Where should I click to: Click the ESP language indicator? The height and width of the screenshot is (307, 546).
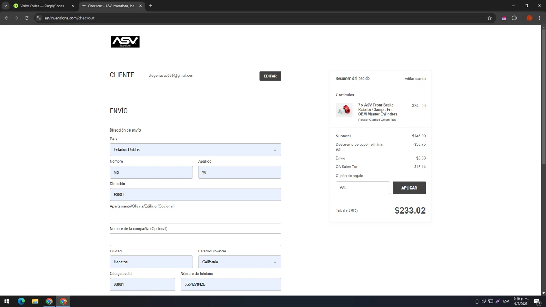(x=506, y=301)
